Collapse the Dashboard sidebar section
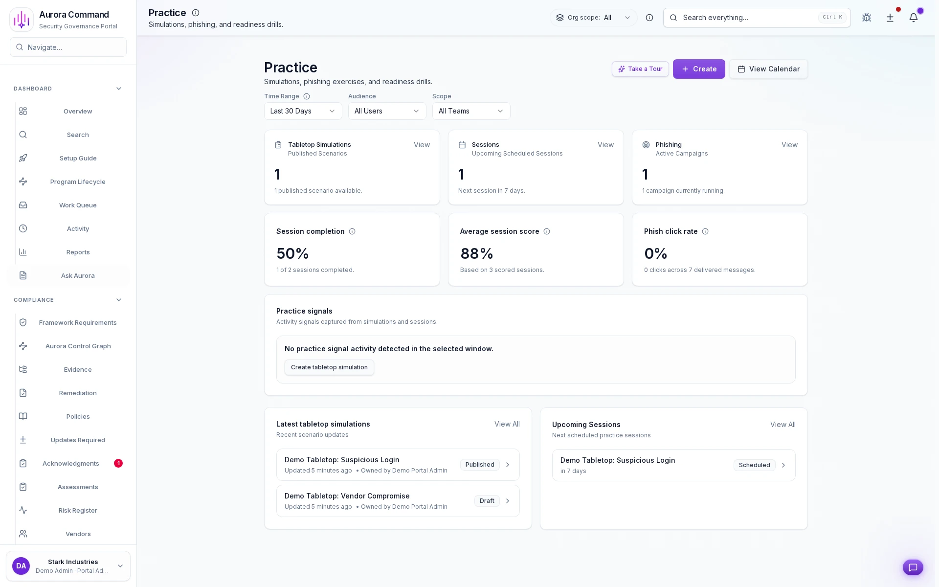 pyautogui.click(x=119, y=89)
